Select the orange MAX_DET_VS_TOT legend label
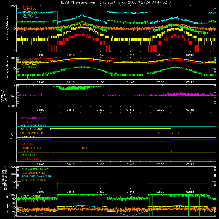The width and height of the screenshot is (219, 219). tap(34, 201)
